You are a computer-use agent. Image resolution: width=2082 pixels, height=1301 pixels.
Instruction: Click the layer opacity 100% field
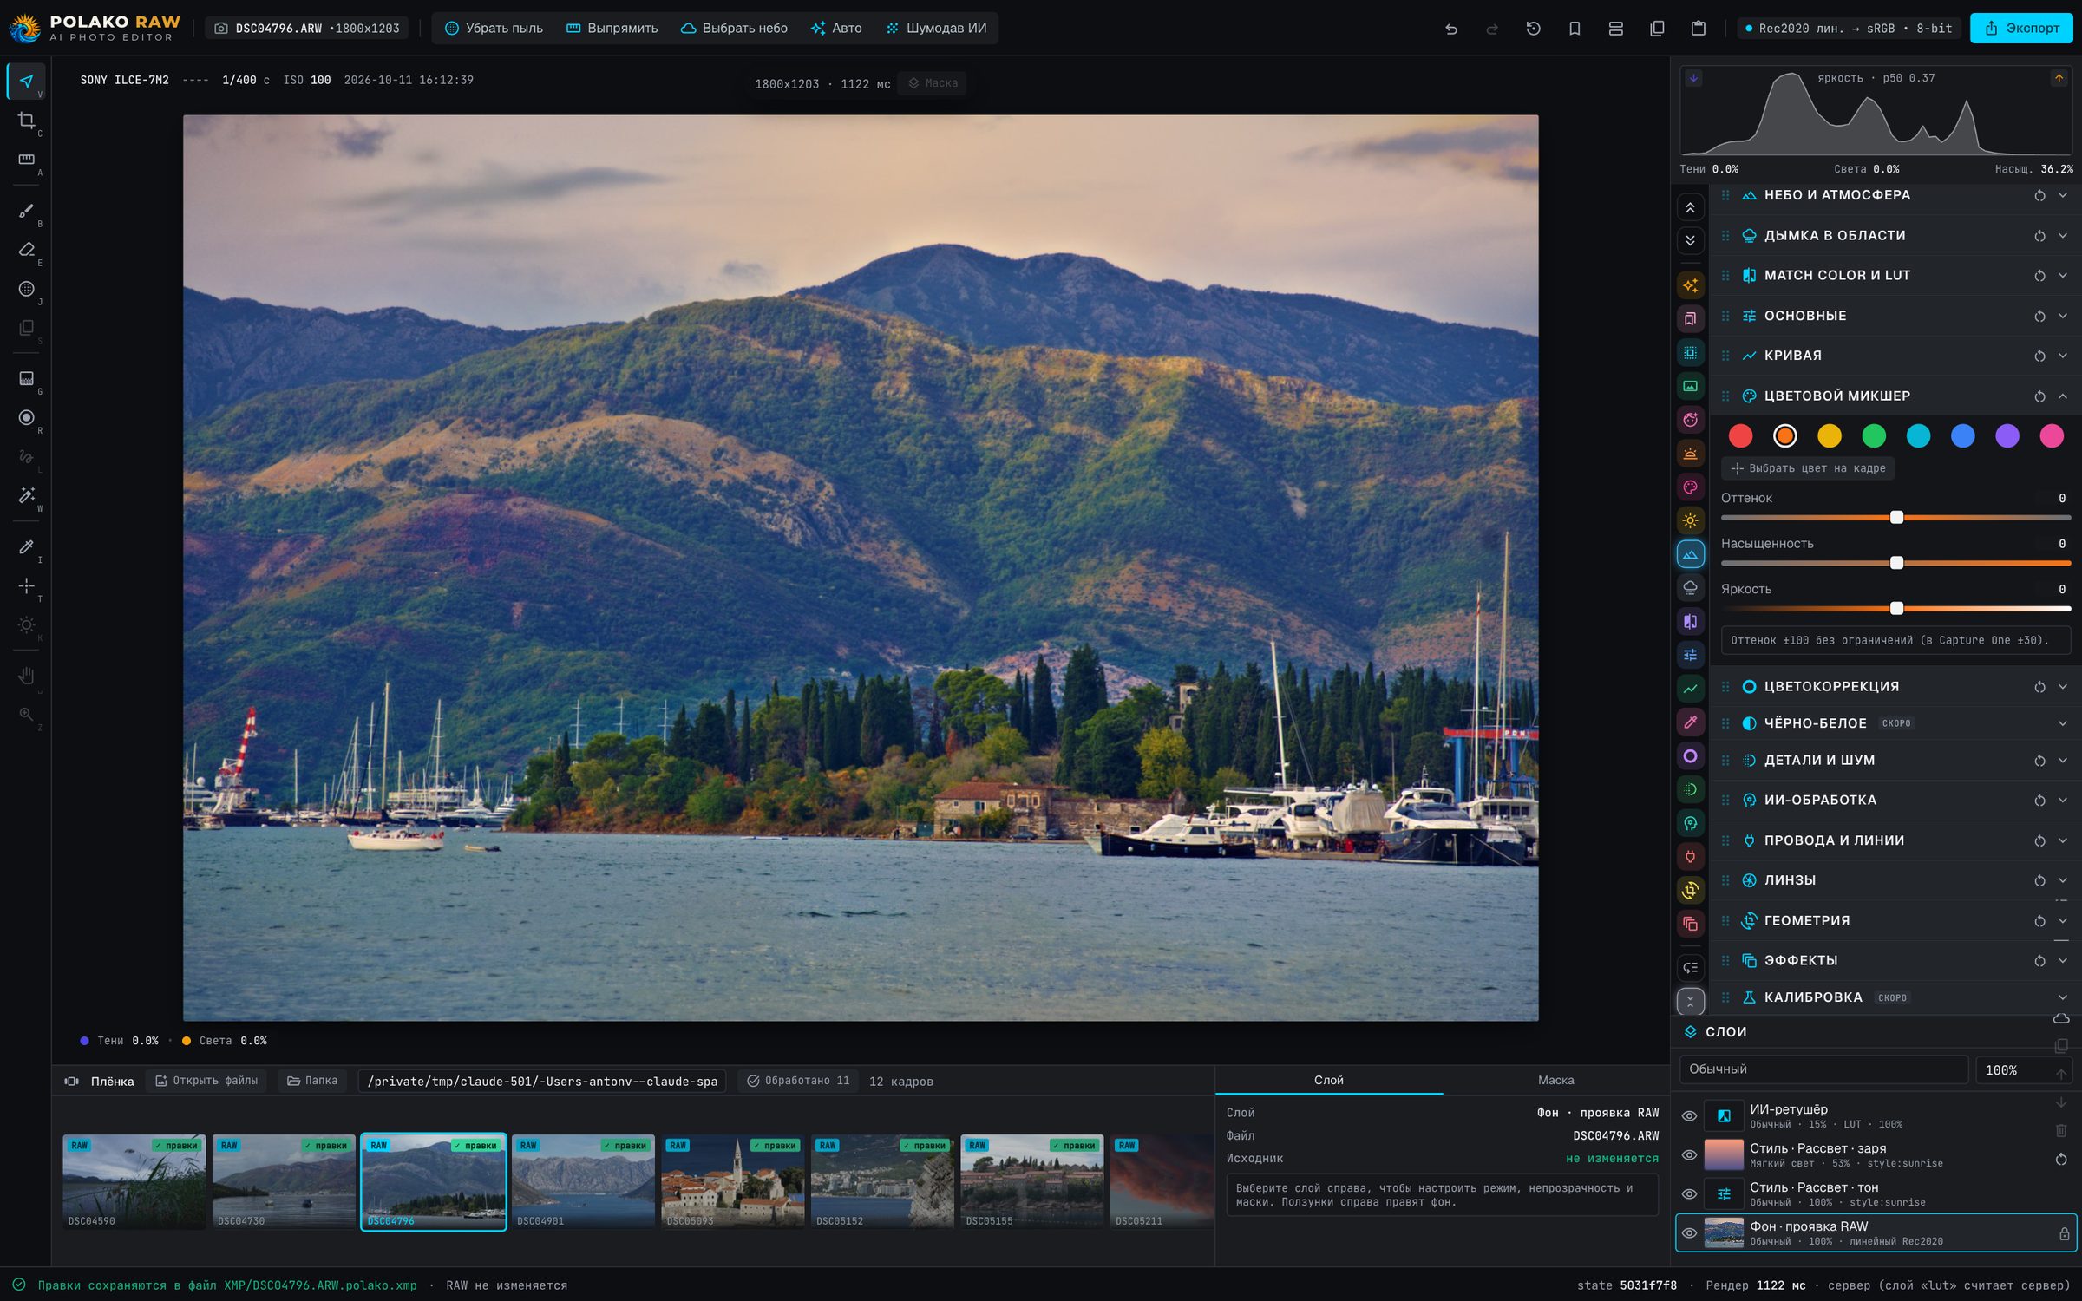pyautogui.click(x=2023, y=1069)
